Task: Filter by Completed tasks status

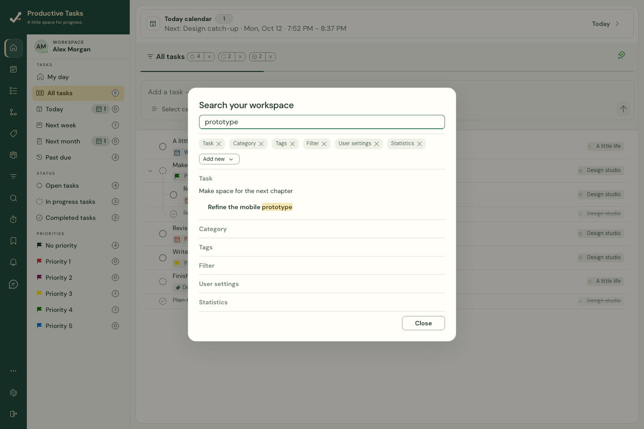Action: click(x=78, y=218)
